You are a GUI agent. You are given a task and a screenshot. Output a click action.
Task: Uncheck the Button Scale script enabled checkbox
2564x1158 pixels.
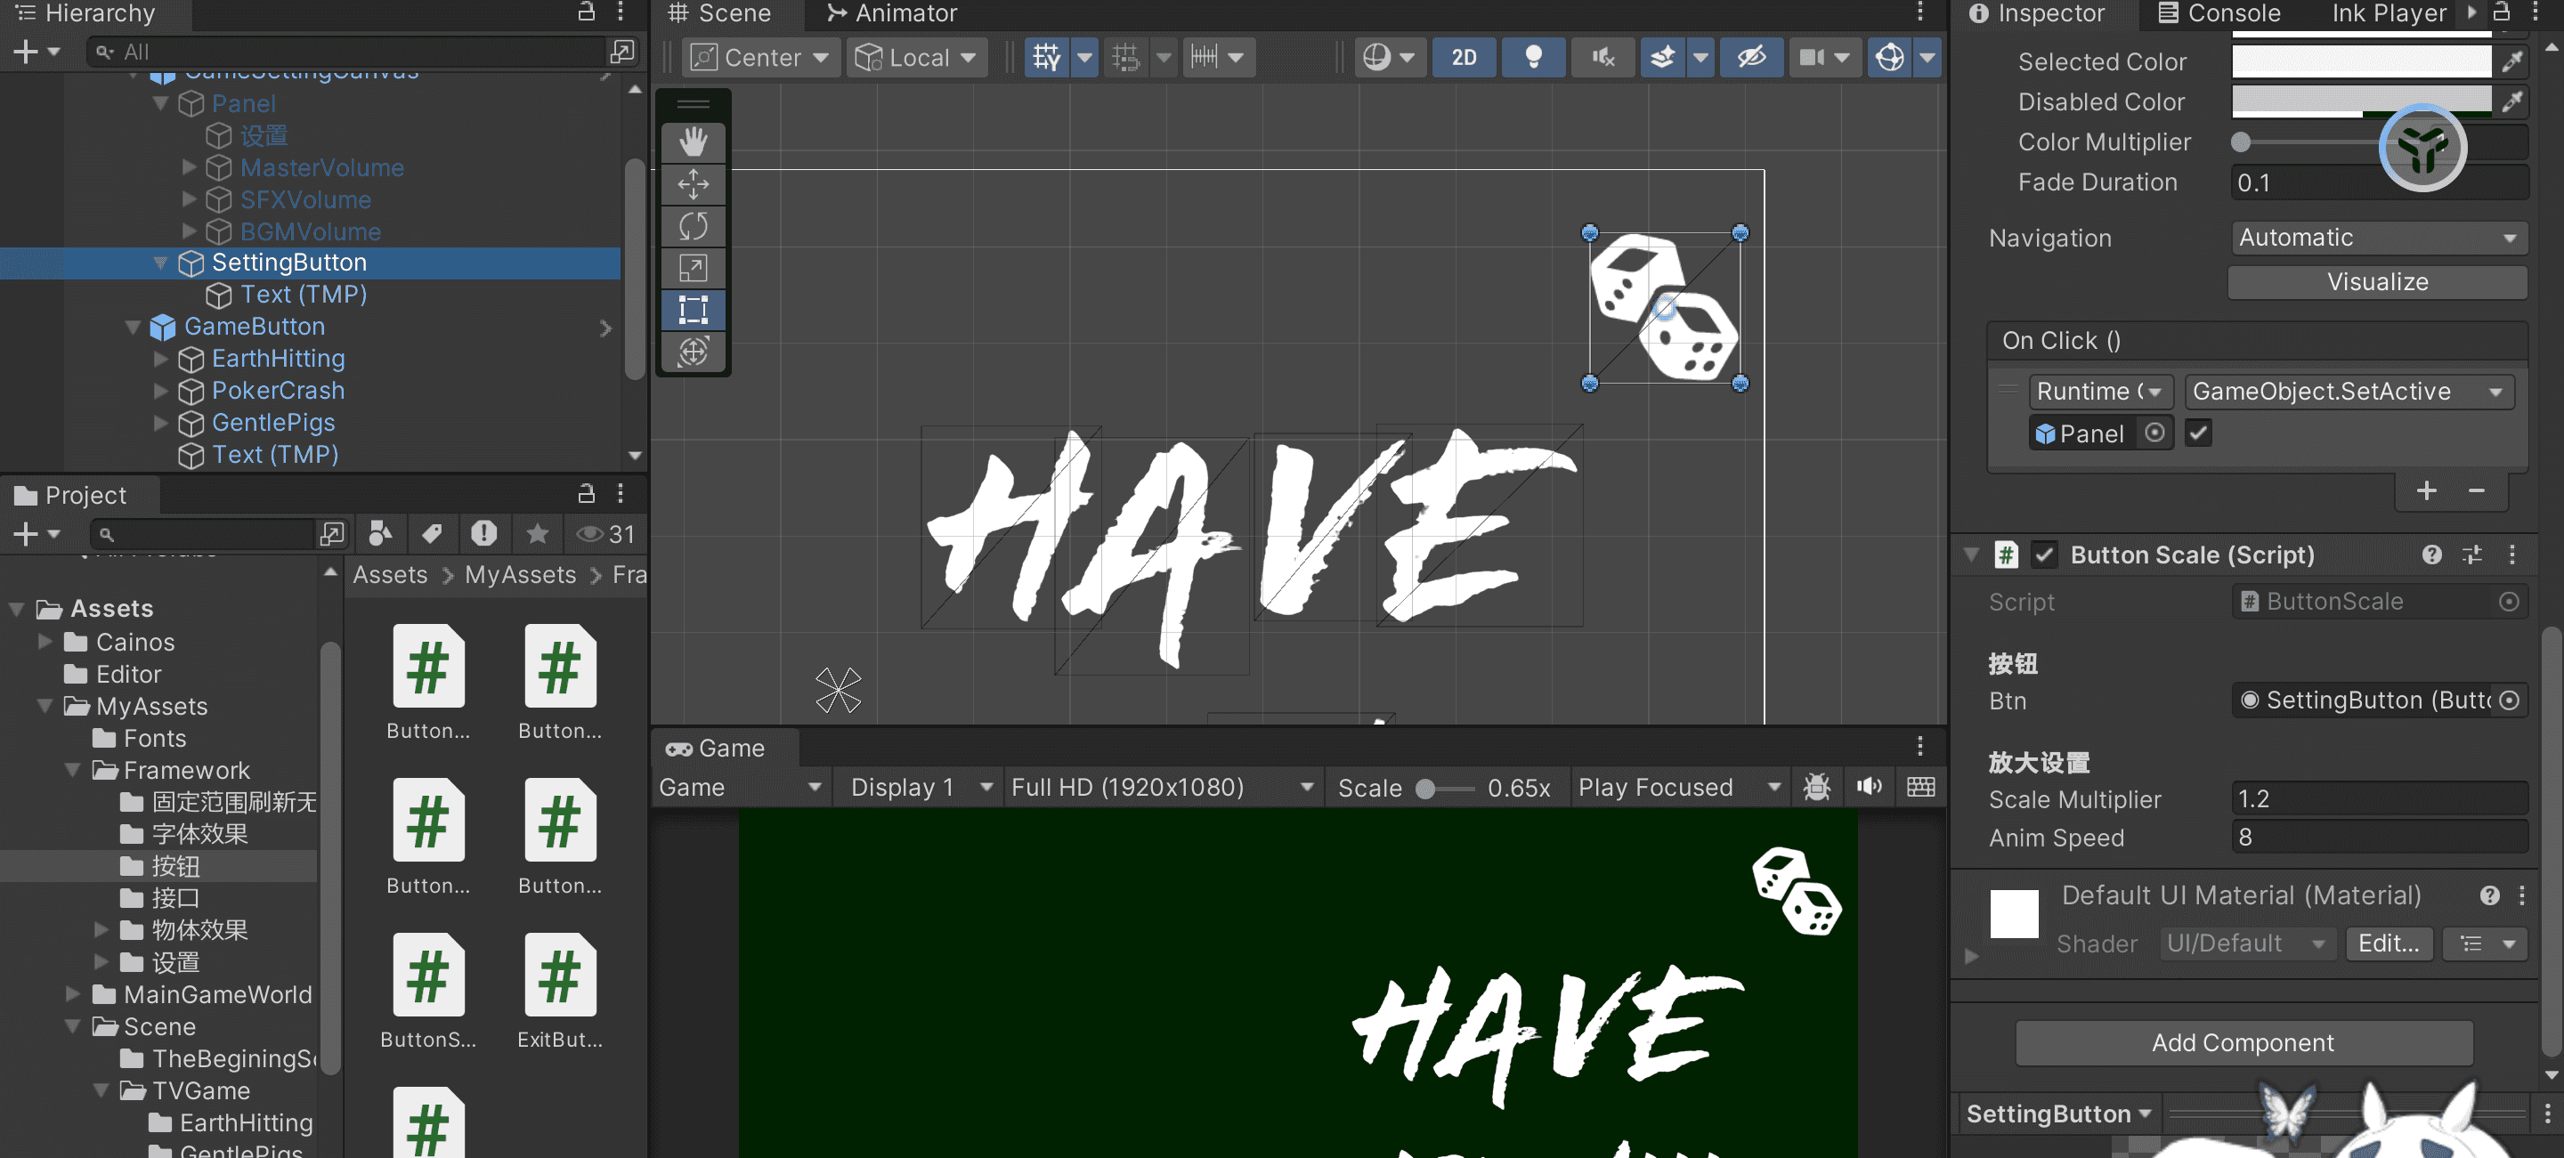click(2043, 555)
